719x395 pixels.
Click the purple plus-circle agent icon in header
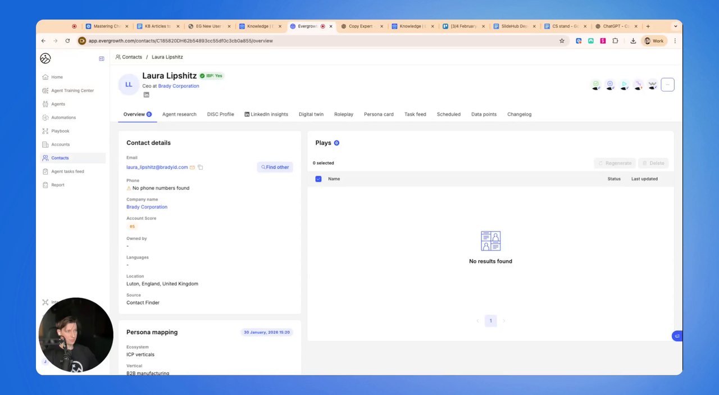click(x=610, y=85)
